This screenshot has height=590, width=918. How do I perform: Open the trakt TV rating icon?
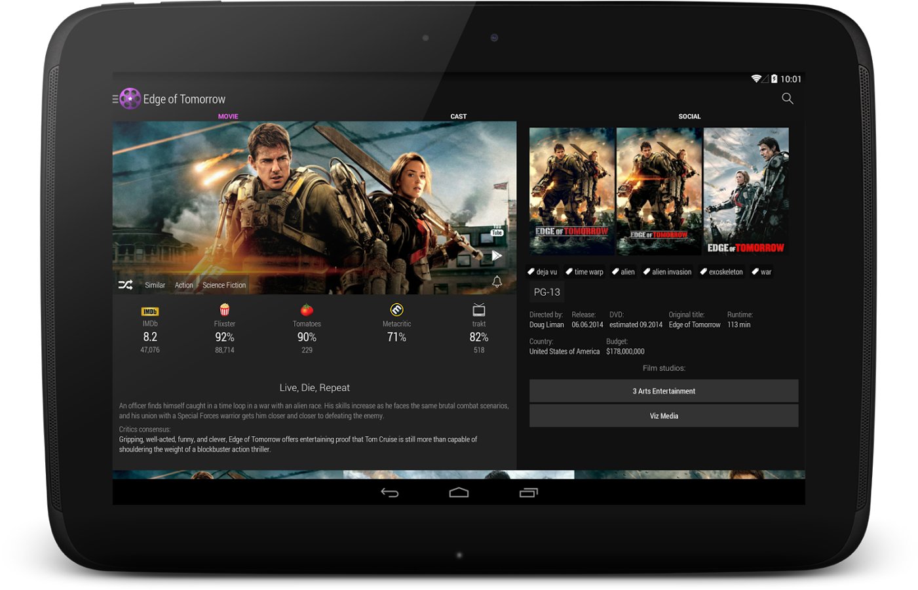click(479, 310)
